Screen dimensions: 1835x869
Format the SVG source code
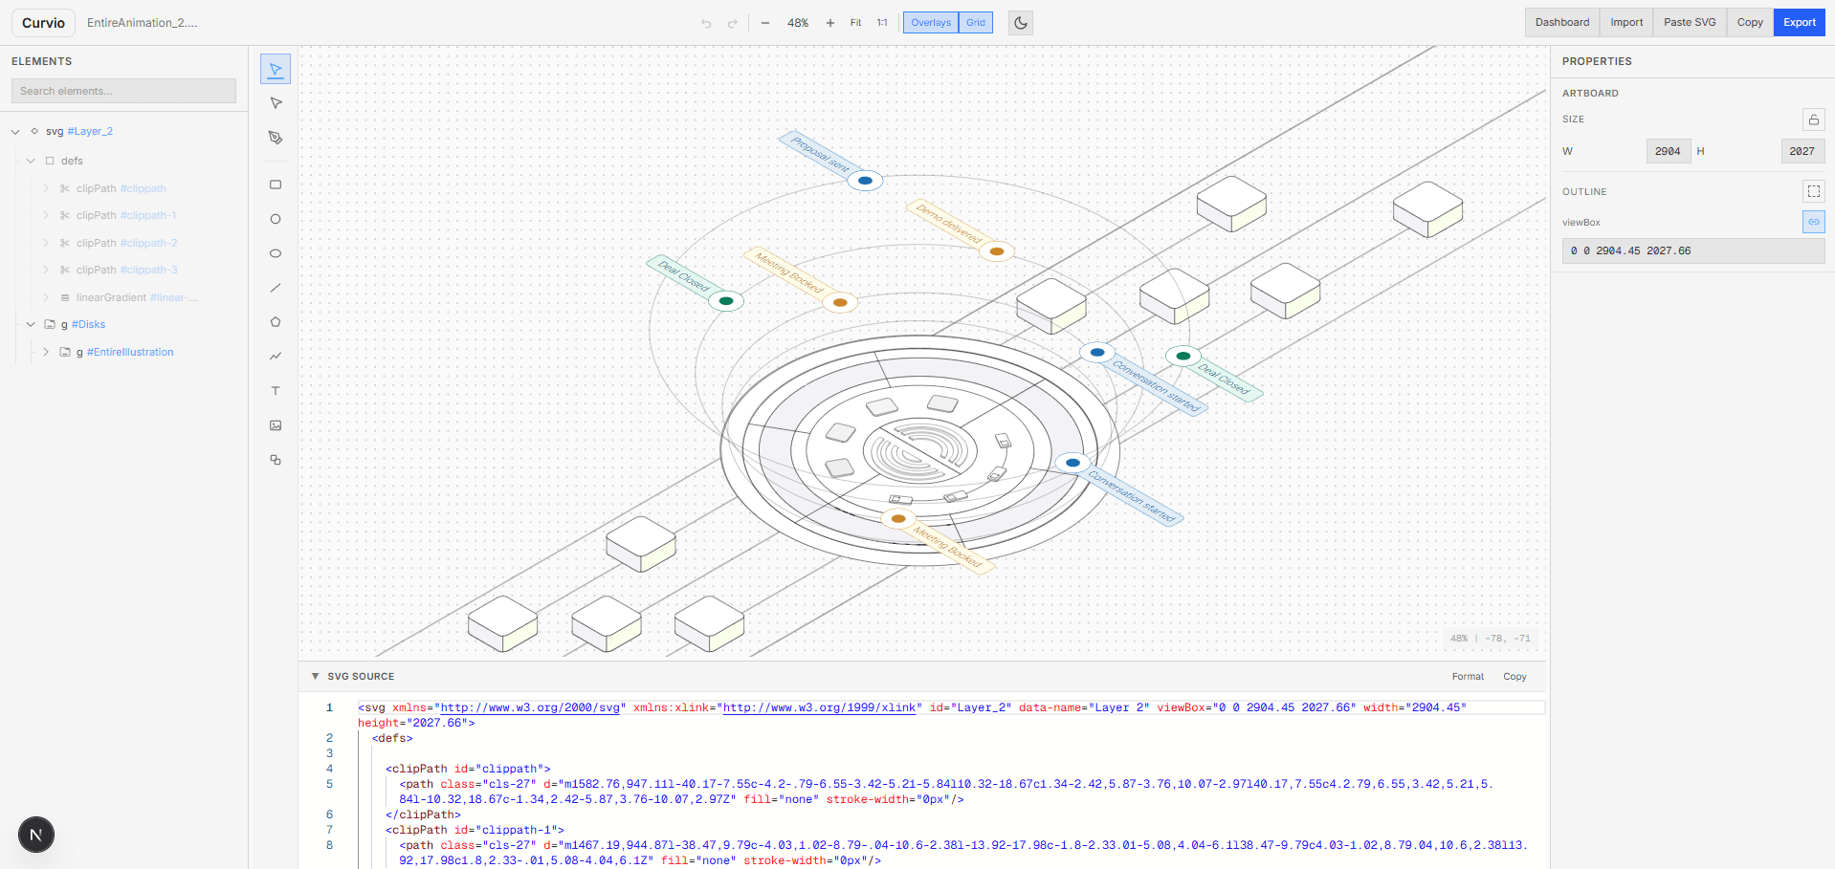[1468, 677]
